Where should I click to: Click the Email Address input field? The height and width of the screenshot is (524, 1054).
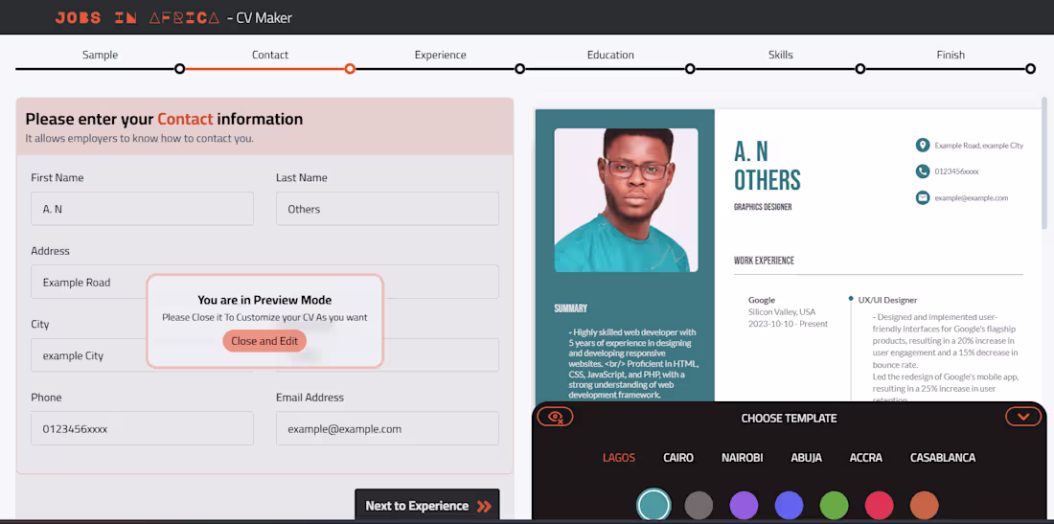tap(387, 428)
